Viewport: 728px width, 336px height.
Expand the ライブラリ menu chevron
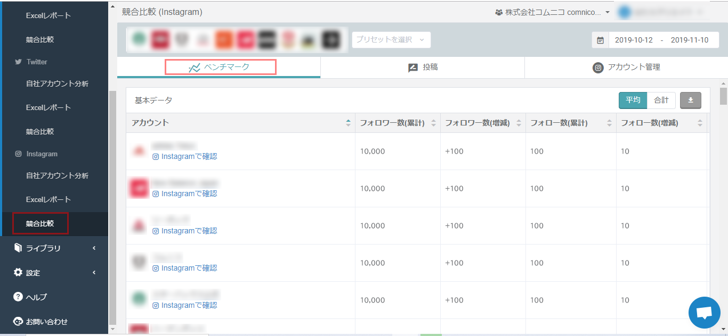click(94, 248)
